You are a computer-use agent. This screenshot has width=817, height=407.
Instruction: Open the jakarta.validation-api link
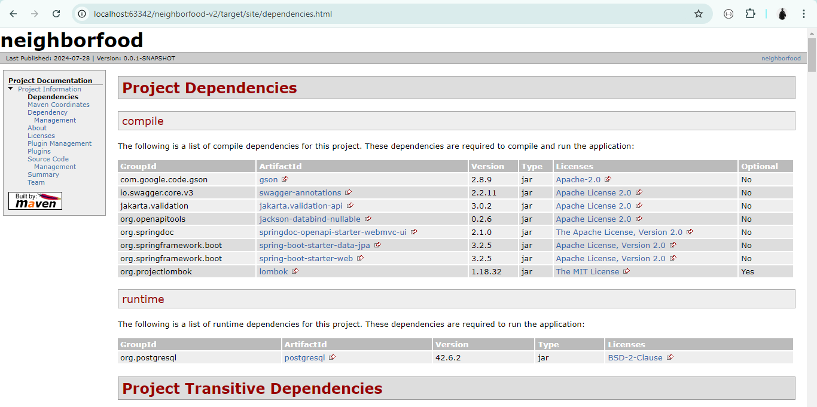click(x=301, y=206)
